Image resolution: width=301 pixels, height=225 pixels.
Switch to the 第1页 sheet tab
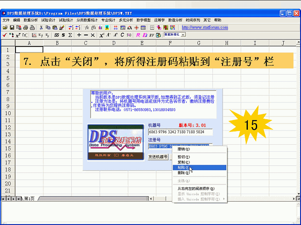tap(28, 199)
